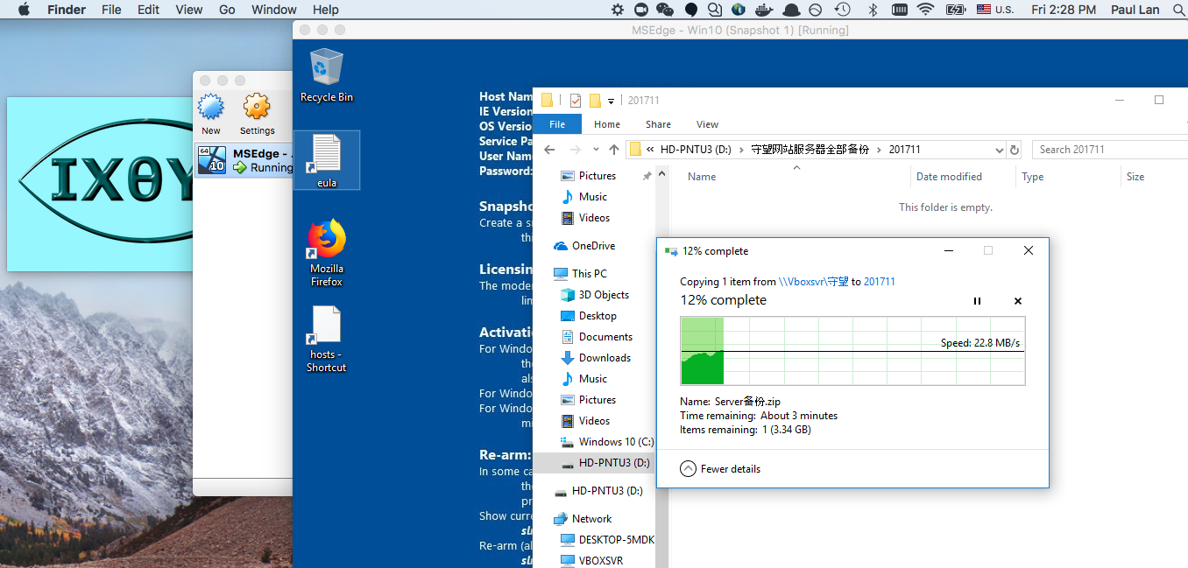1188x568 pixels.
Task: Select the eula file desktop icon
Action: [327, 155]
